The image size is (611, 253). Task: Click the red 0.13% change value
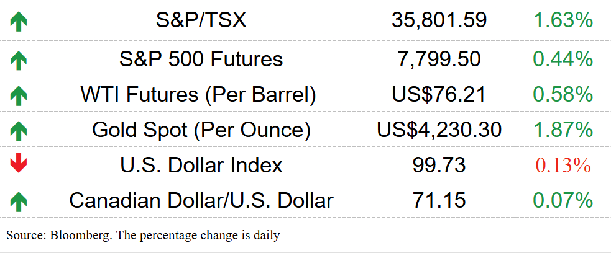click(563, 166)
